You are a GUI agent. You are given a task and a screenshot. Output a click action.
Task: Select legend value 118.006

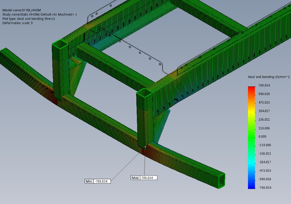pyautogui.click(x=264, y=128)
